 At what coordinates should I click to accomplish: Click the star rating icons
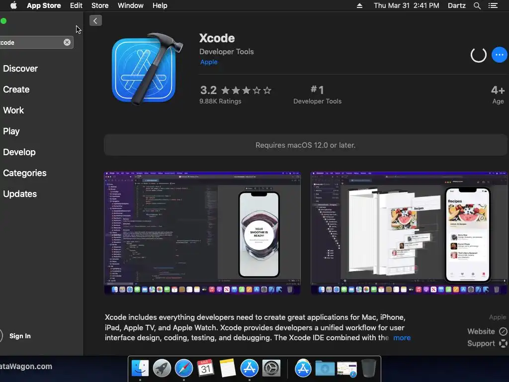coord(246,90)
